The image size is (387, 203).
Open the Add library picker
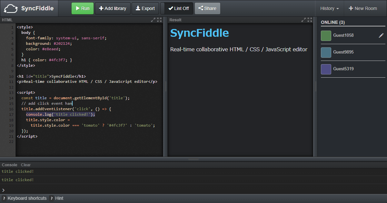112,8
